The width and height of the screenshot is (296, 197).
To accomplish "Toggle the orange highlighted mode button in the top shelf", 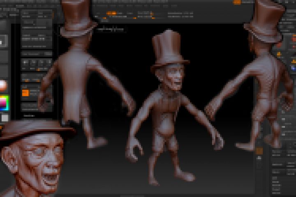I will (x=111, y=13).
